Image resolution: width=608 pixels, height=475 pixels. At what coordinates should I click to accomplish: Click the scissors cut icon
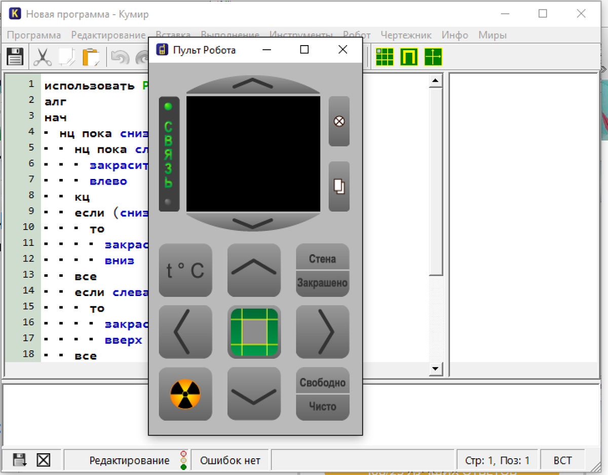[43, 57]
